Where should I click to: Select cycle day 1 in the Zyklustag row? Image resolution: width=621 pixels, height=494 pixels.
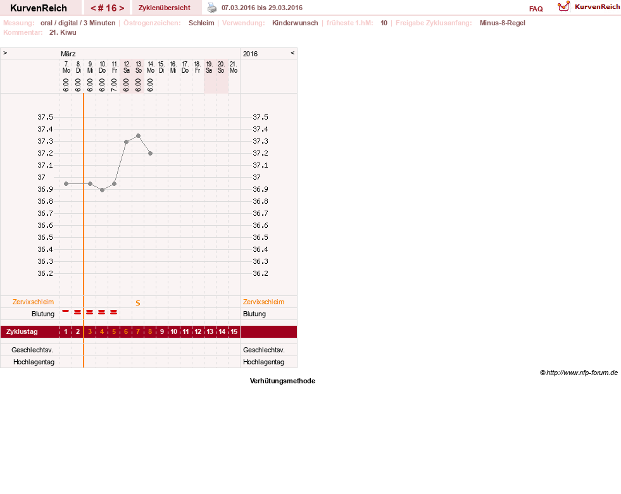[x=66, y=331]
